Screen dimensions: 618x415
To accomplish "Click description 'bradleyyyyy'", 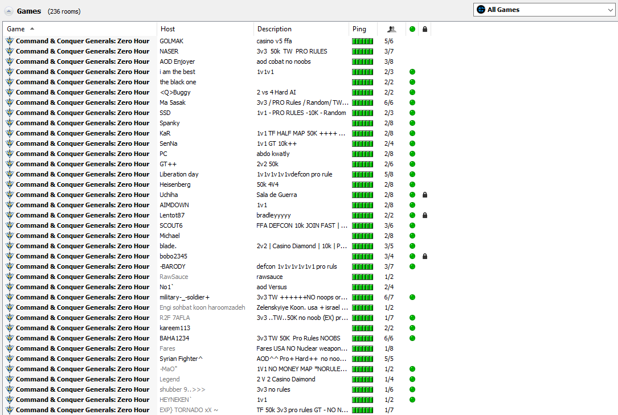I will coord(273,215).
